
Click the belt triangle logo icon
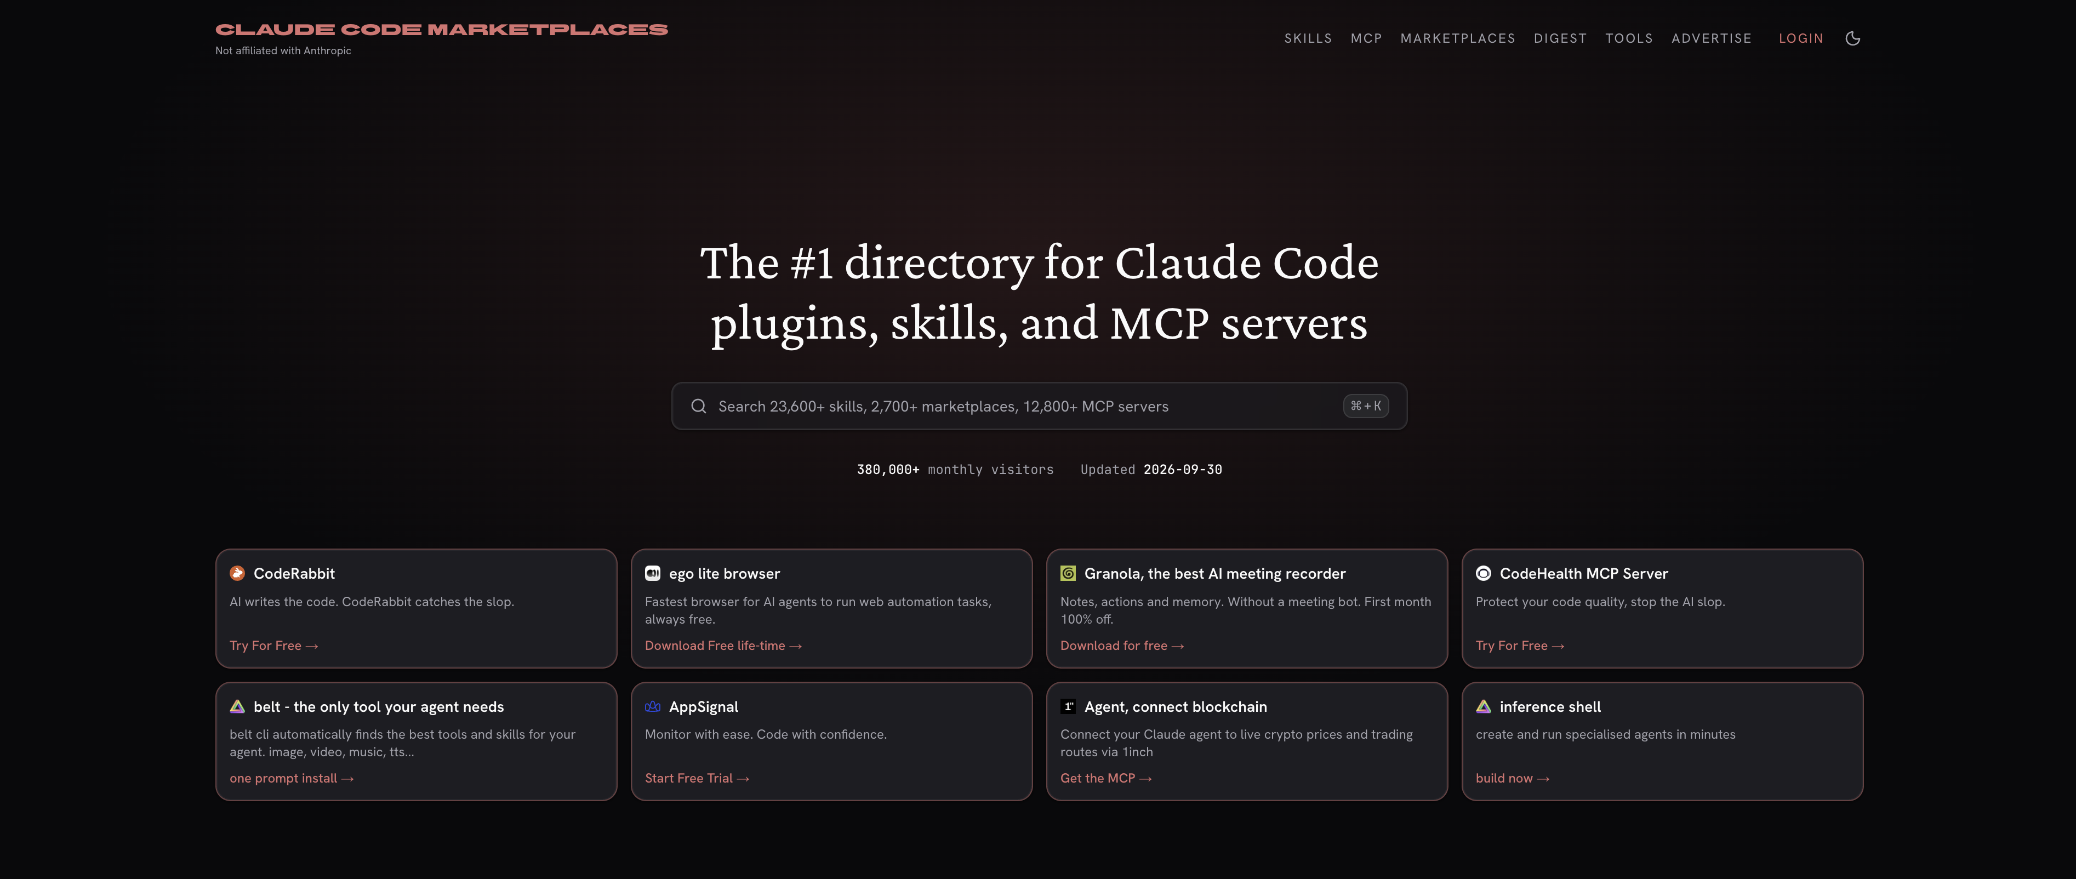[237, 706]
